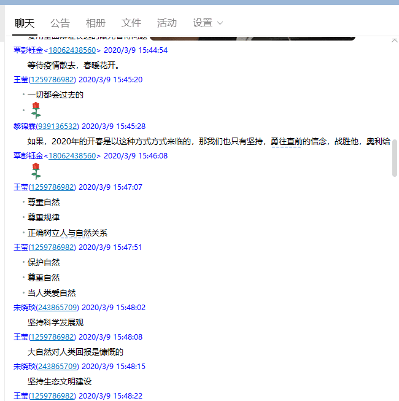This screenshot has width=399, height=401.
Task: Switch to the 公告 tab
Action: click(x=60, y=23)
